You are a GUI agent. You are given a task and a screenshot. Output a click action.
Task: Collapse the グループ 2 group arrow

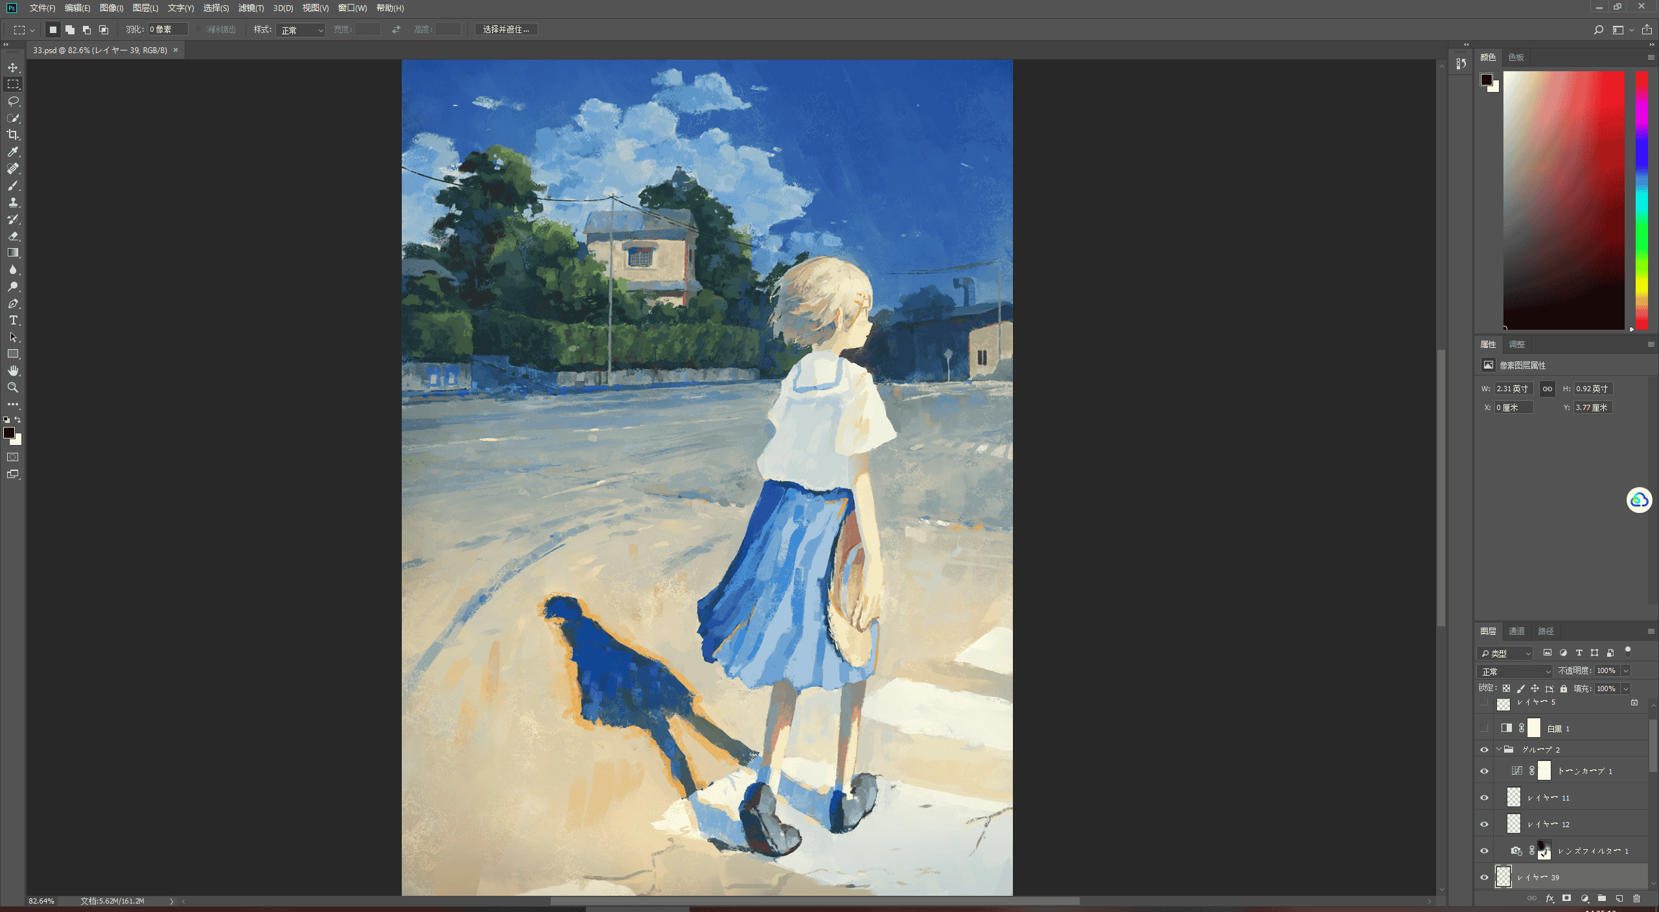[x=1498, y=749]
